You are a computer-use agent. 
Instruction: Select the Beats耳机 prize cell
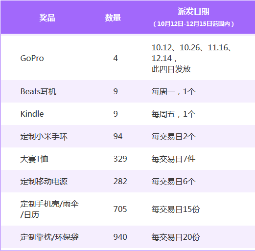pos(38,91)
